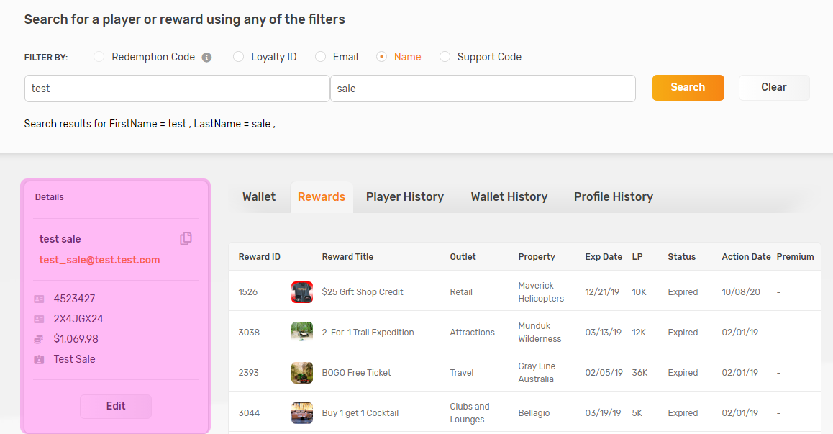Open the $25 Gift Shop Credit thumbnail
Image resolution: width=833 pixels, height=434 pixels.
pos(302,292)
